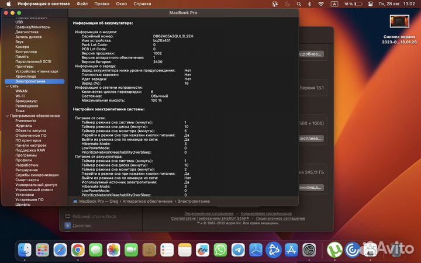The image size is (421, 263).
Task: Open Contacts app in the Dock
Action: tap(149, 250)
